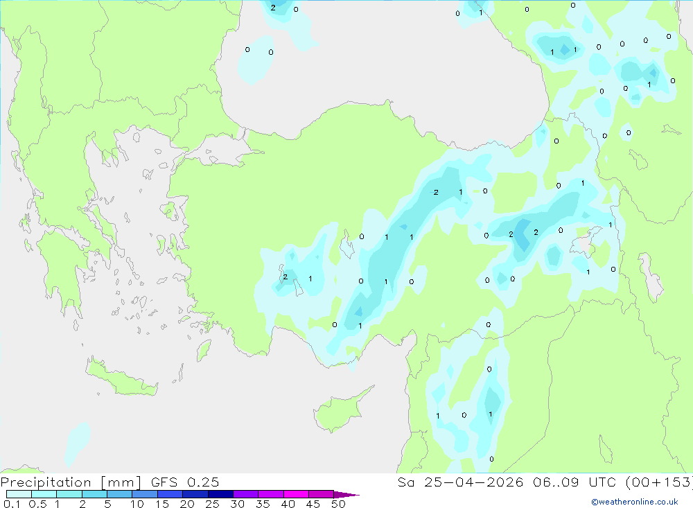This screenshot has width=693, height=508.
Task: Click the '0.1' legend scale label
Action: [12, 504]
